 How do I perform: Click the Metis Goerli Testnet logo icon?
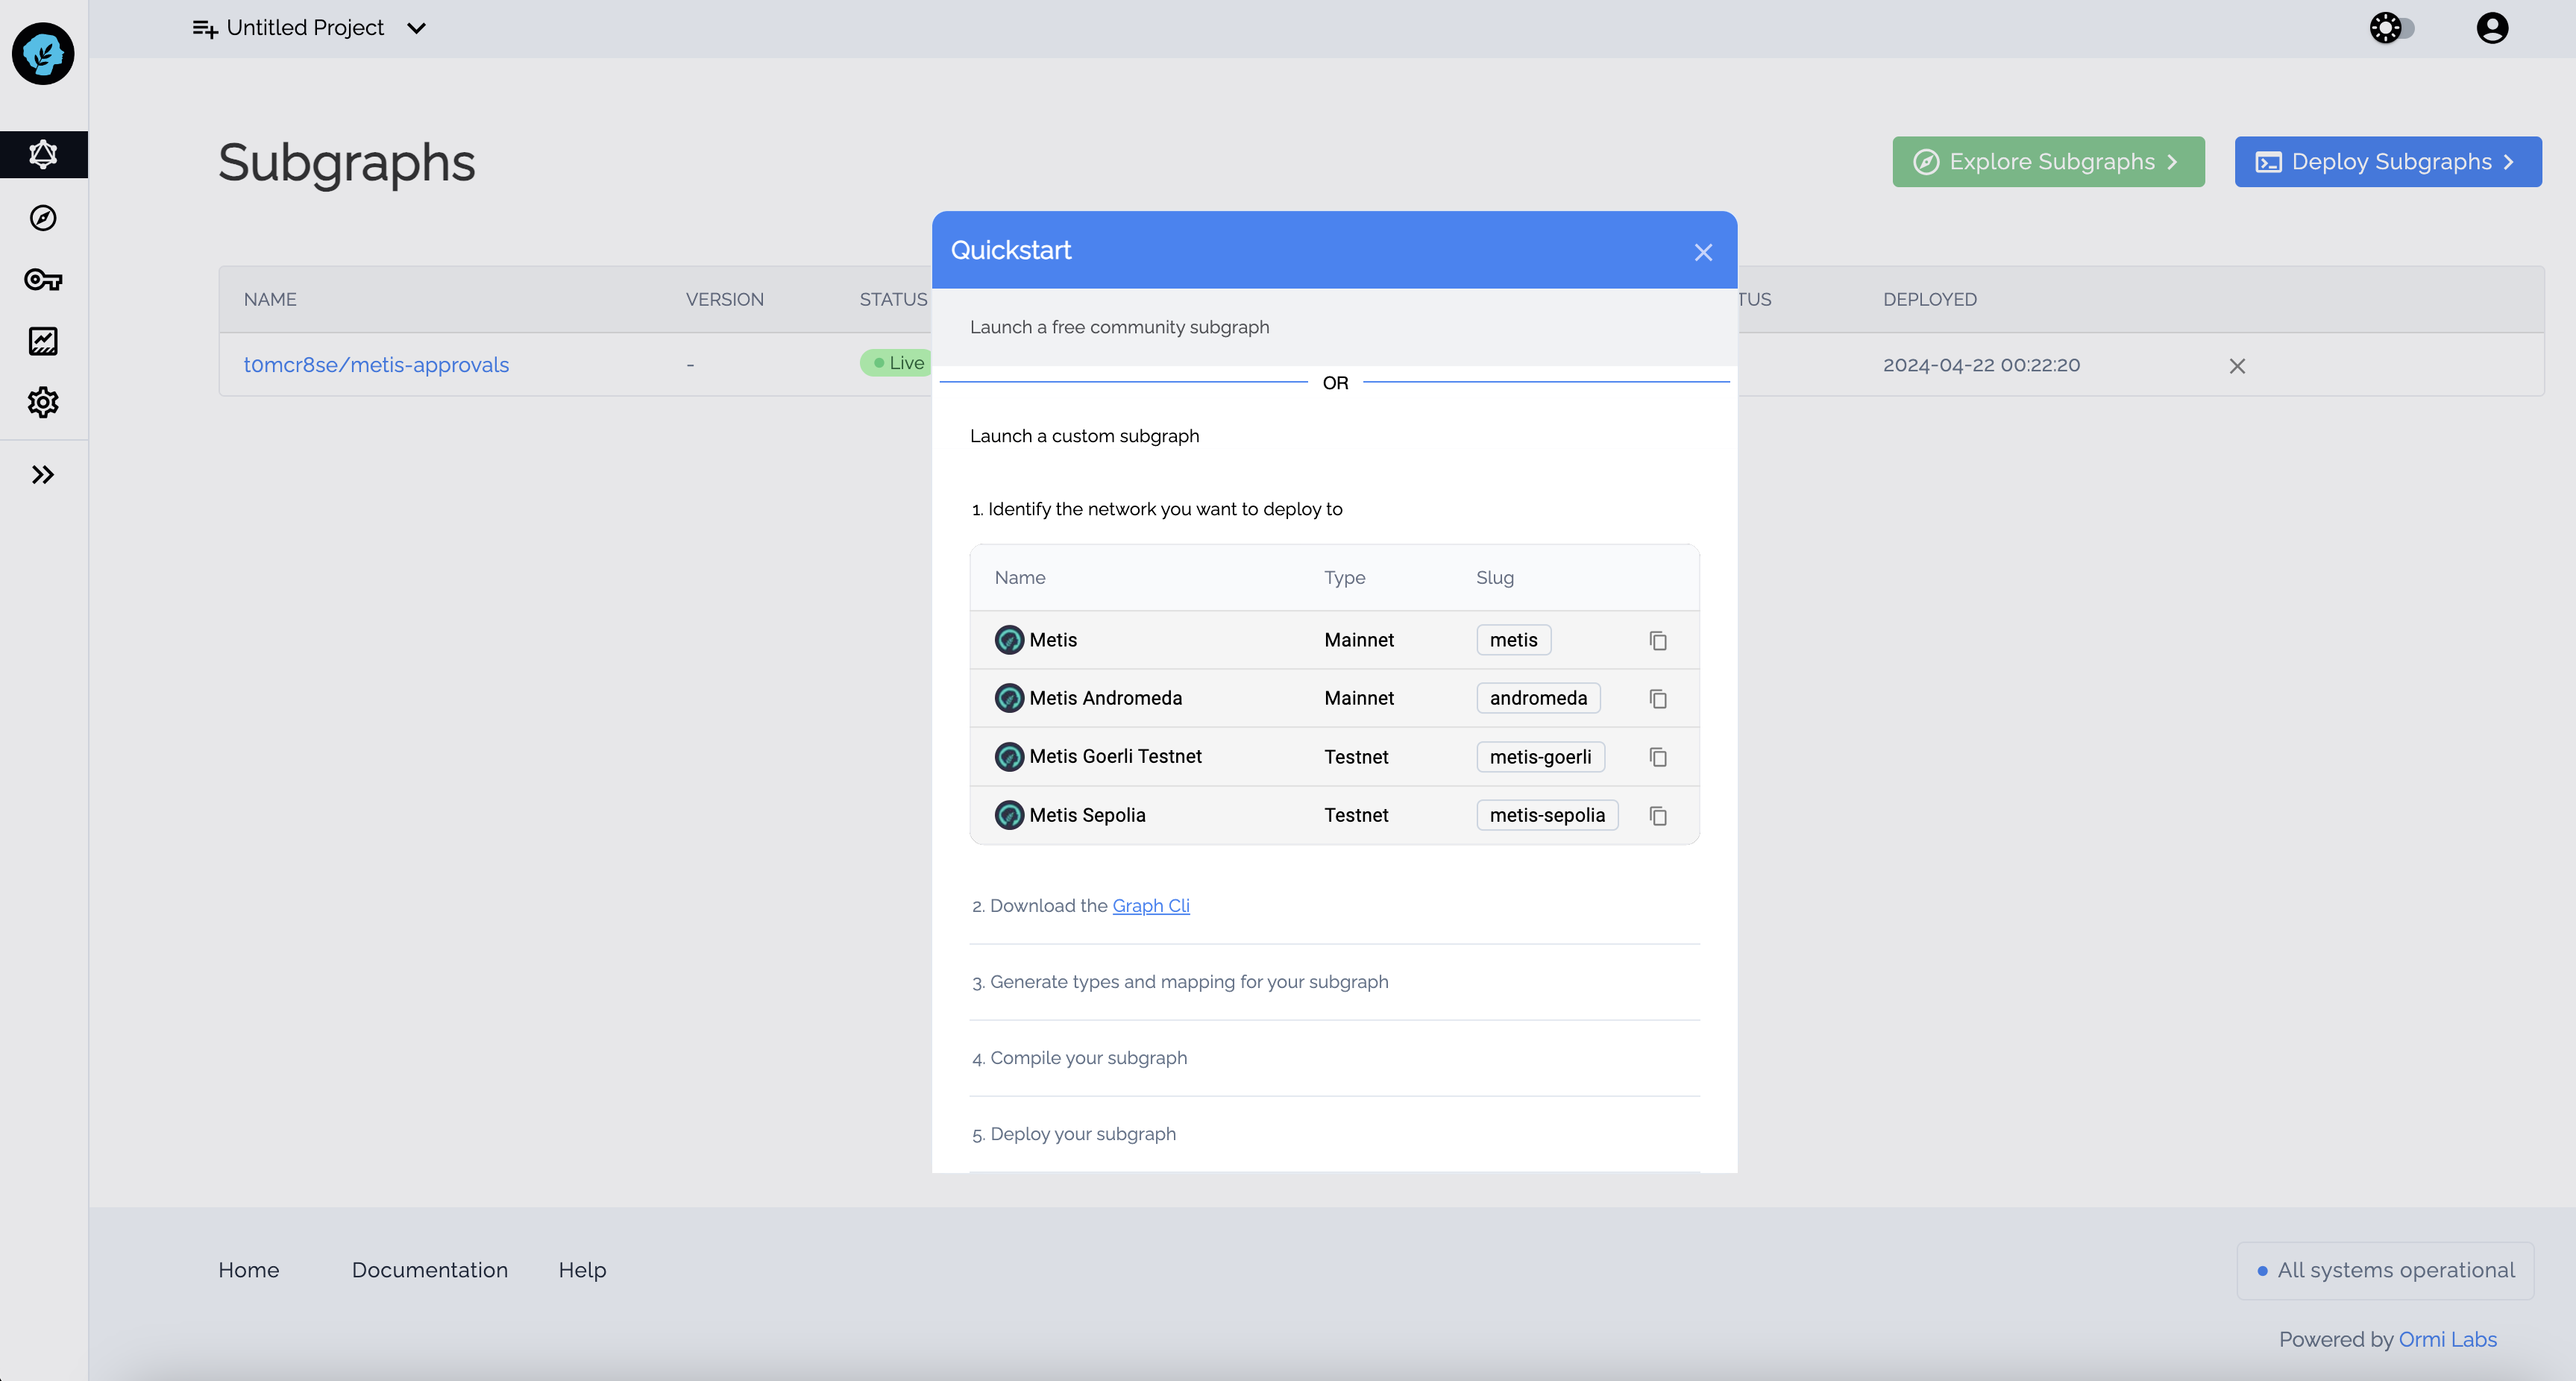(1009, 757)
